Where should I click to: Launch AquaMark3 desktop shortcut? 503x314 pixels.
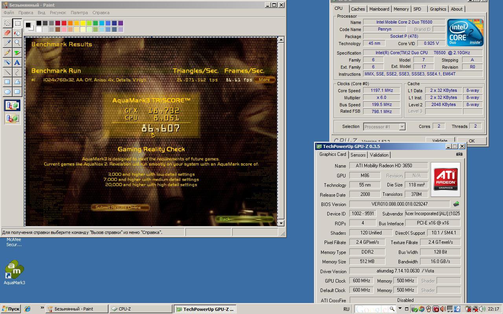15,272
